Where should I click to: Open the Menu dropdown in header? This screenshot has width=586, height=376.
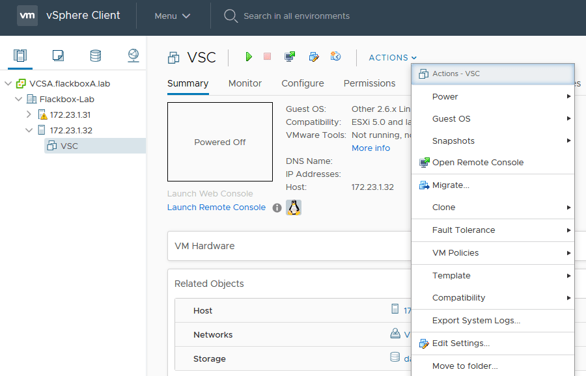tap(173, 16)
